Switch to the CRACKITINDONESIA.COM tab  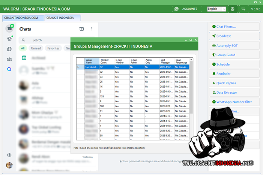pyautogui.click(x=23, y=18)
